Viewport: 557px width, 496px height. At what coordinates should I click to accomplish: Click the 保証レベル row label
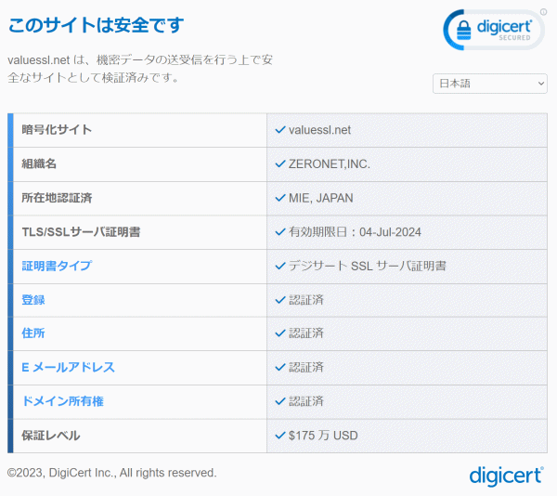[x=51, y=436]
